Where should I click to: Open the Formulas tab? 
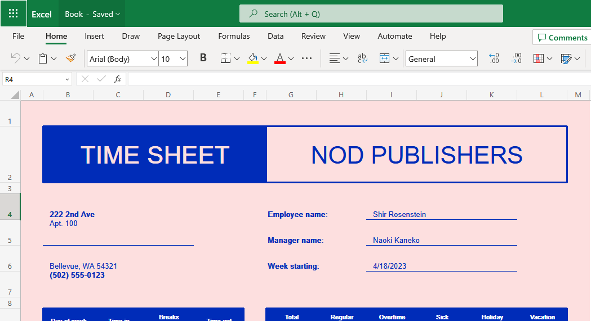click(x=234, y=36)
